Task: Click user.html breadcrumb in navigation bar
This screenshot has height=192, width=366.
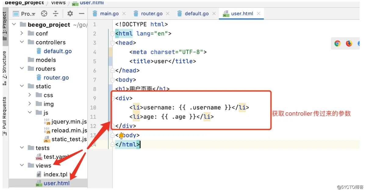Action: 91,2
